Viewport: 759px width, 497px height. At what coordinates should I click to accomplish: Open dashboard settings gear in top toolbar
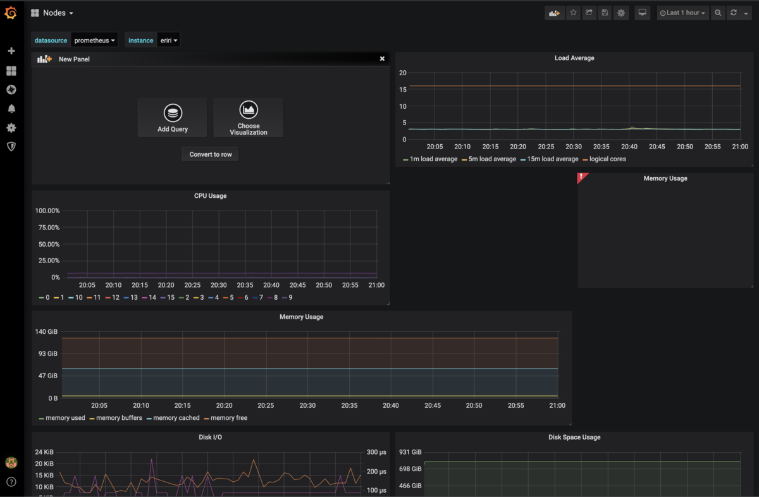point(621,13)
